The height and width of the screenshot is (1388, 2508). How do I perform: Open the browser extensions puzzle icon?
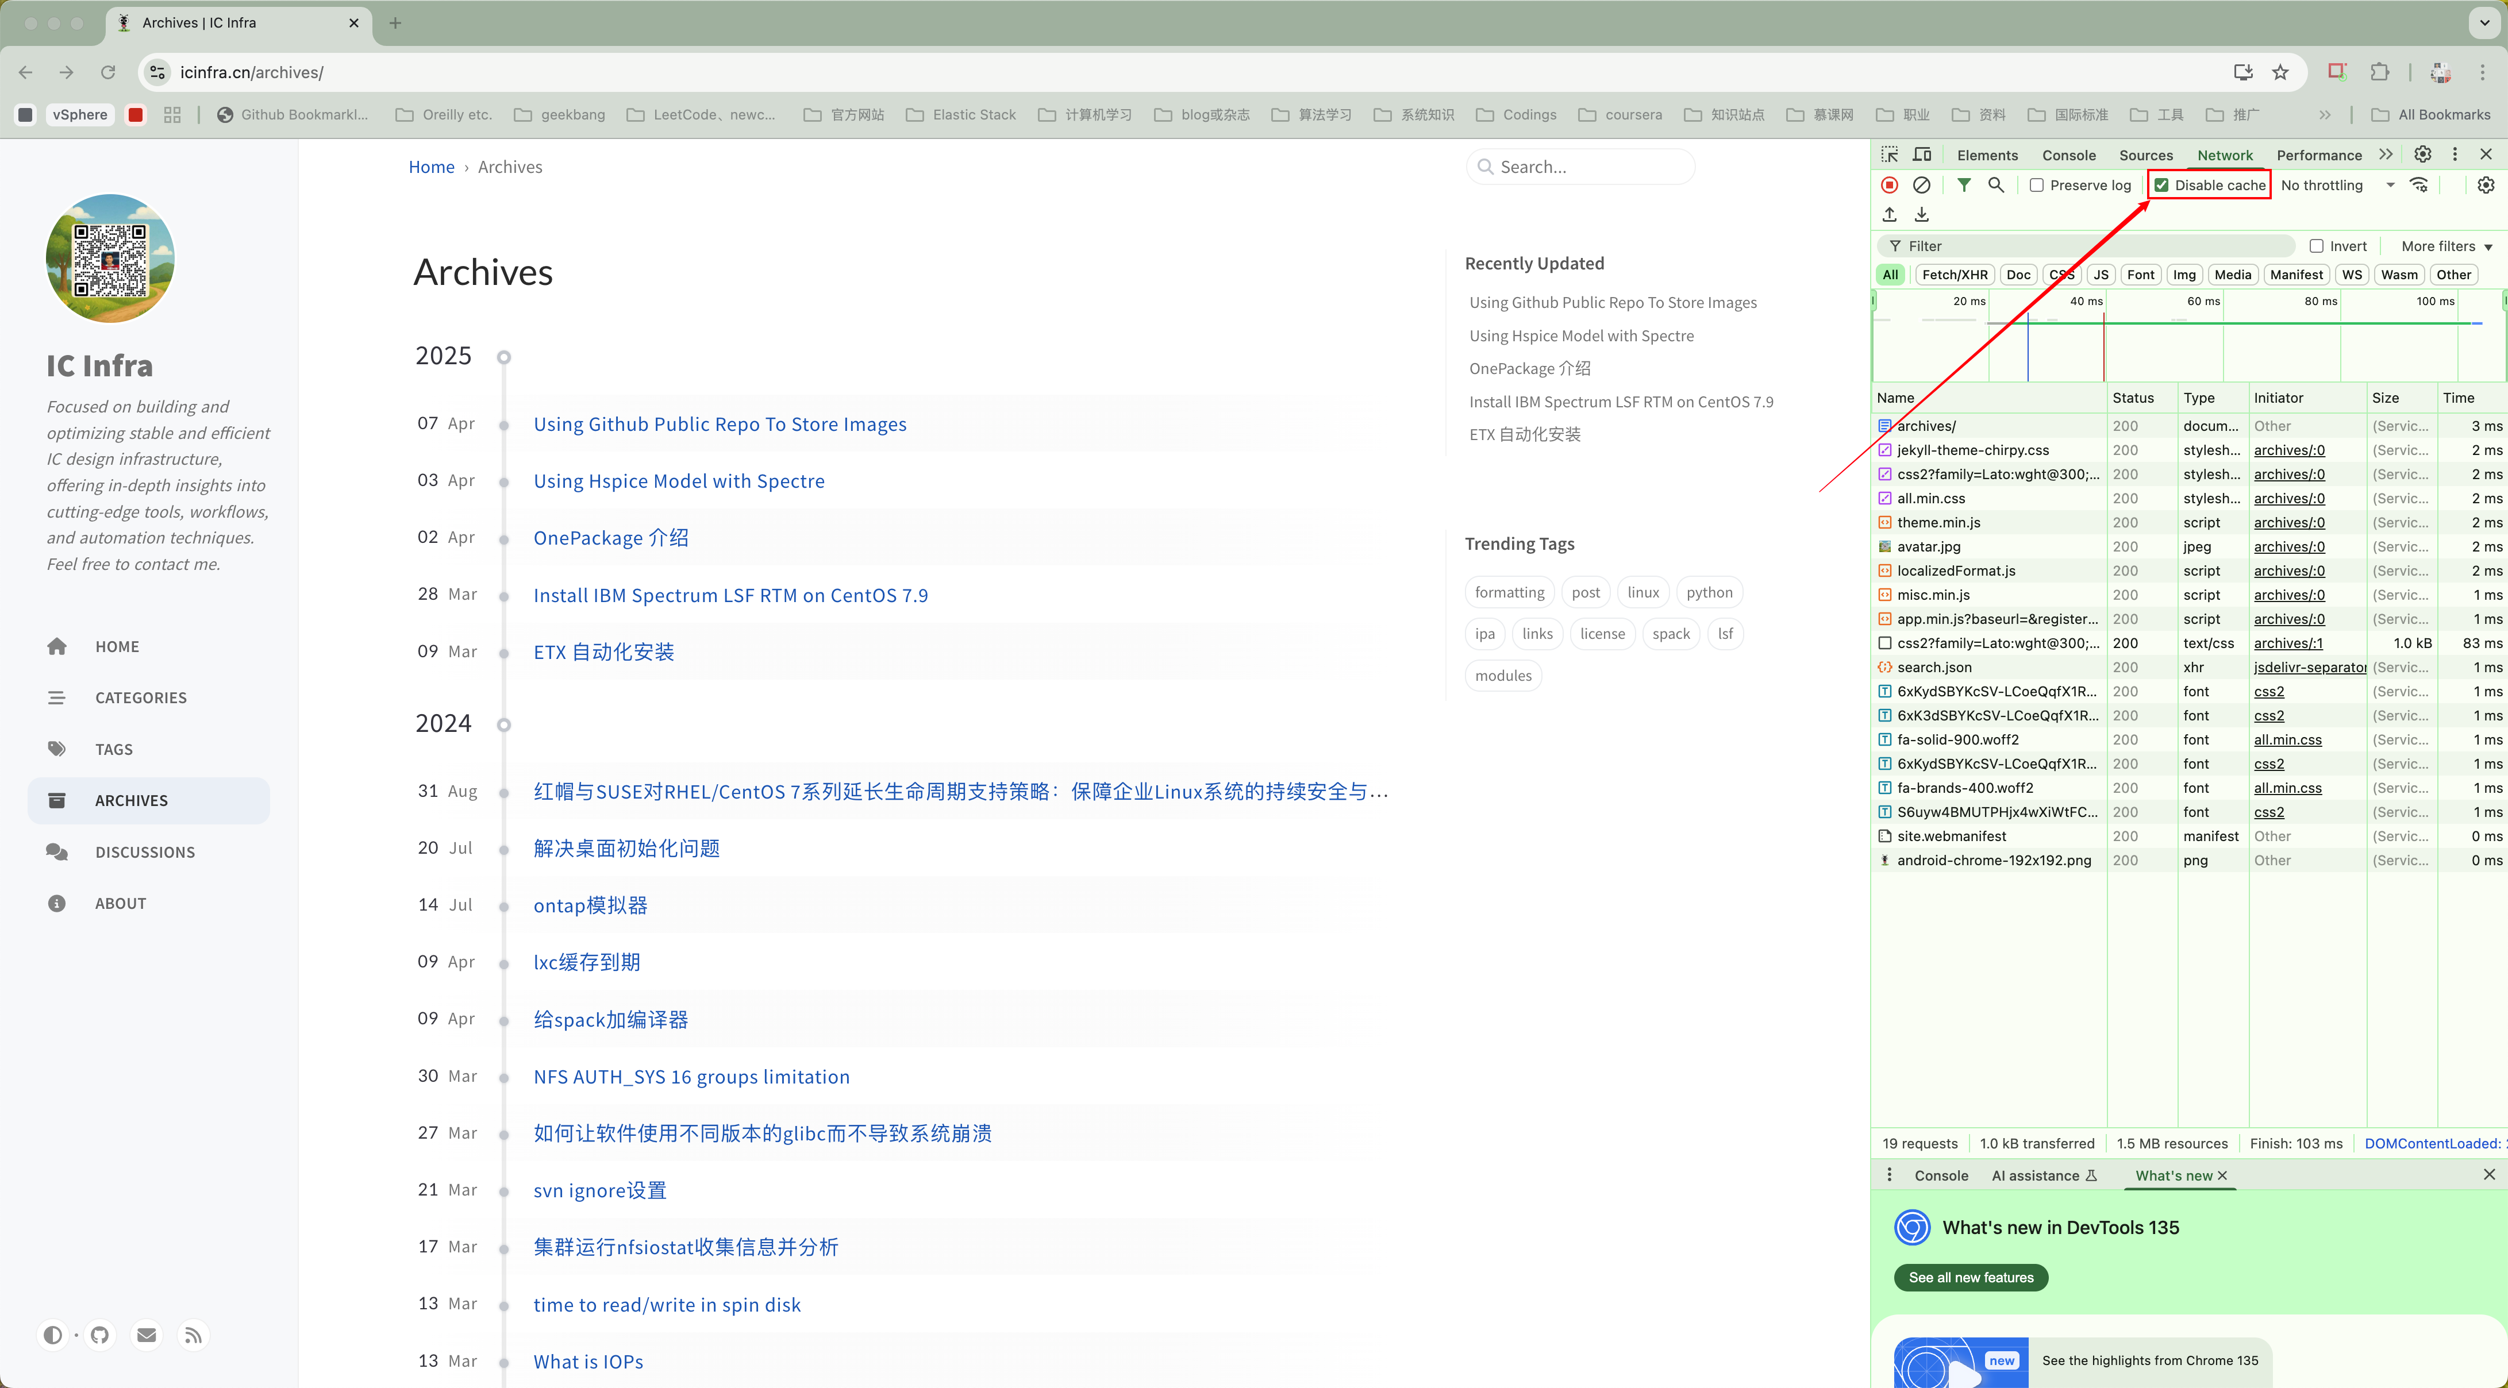2380,72
